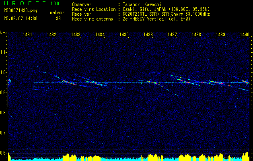
Task: Click the 1435 time axis marker
Action: [x=124, y=34]
